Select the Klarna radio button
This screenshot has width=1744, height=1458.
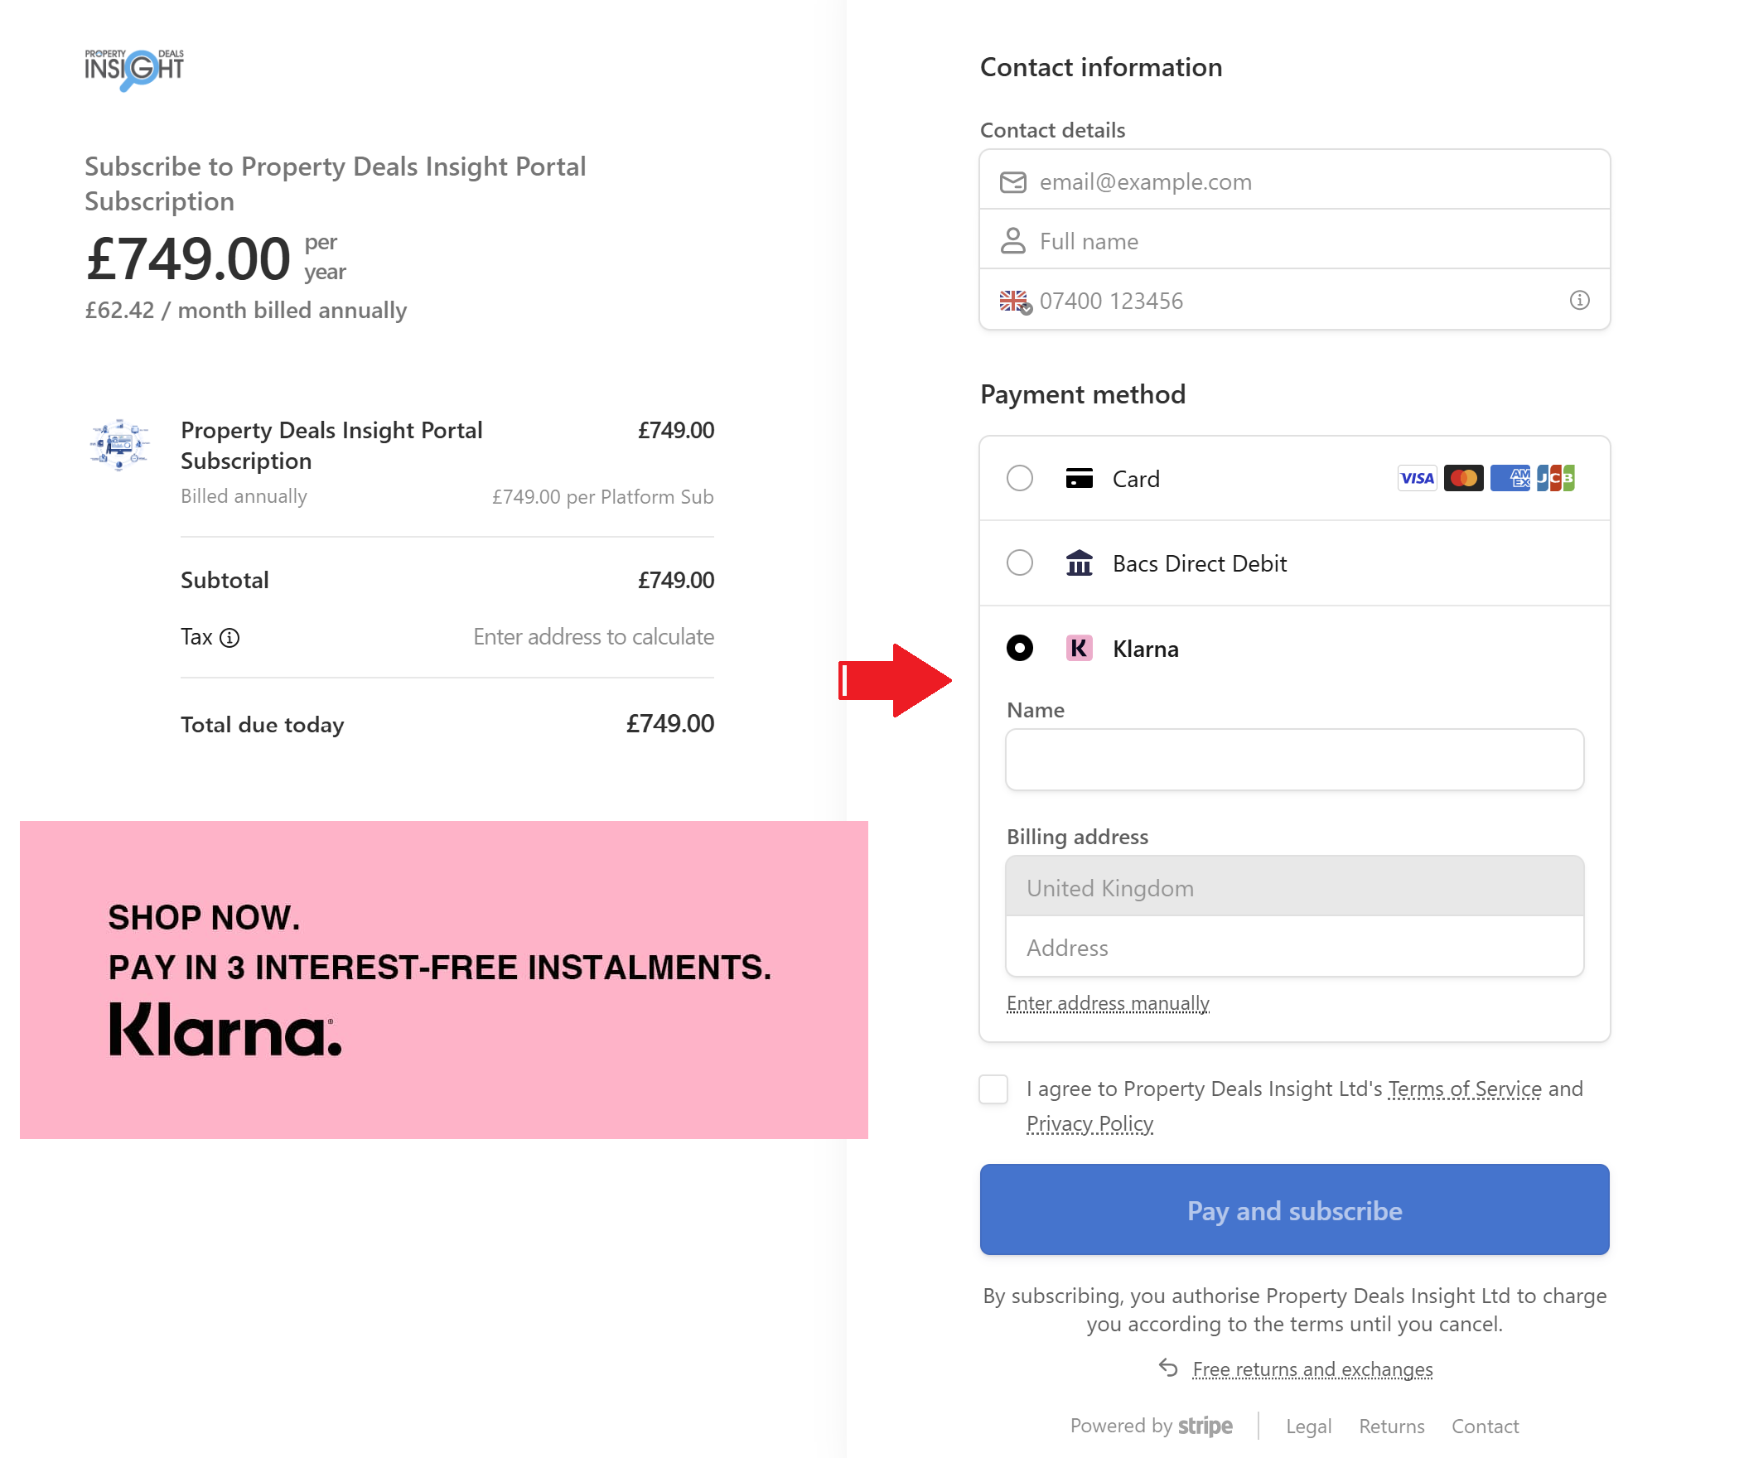coord(1019,649)
